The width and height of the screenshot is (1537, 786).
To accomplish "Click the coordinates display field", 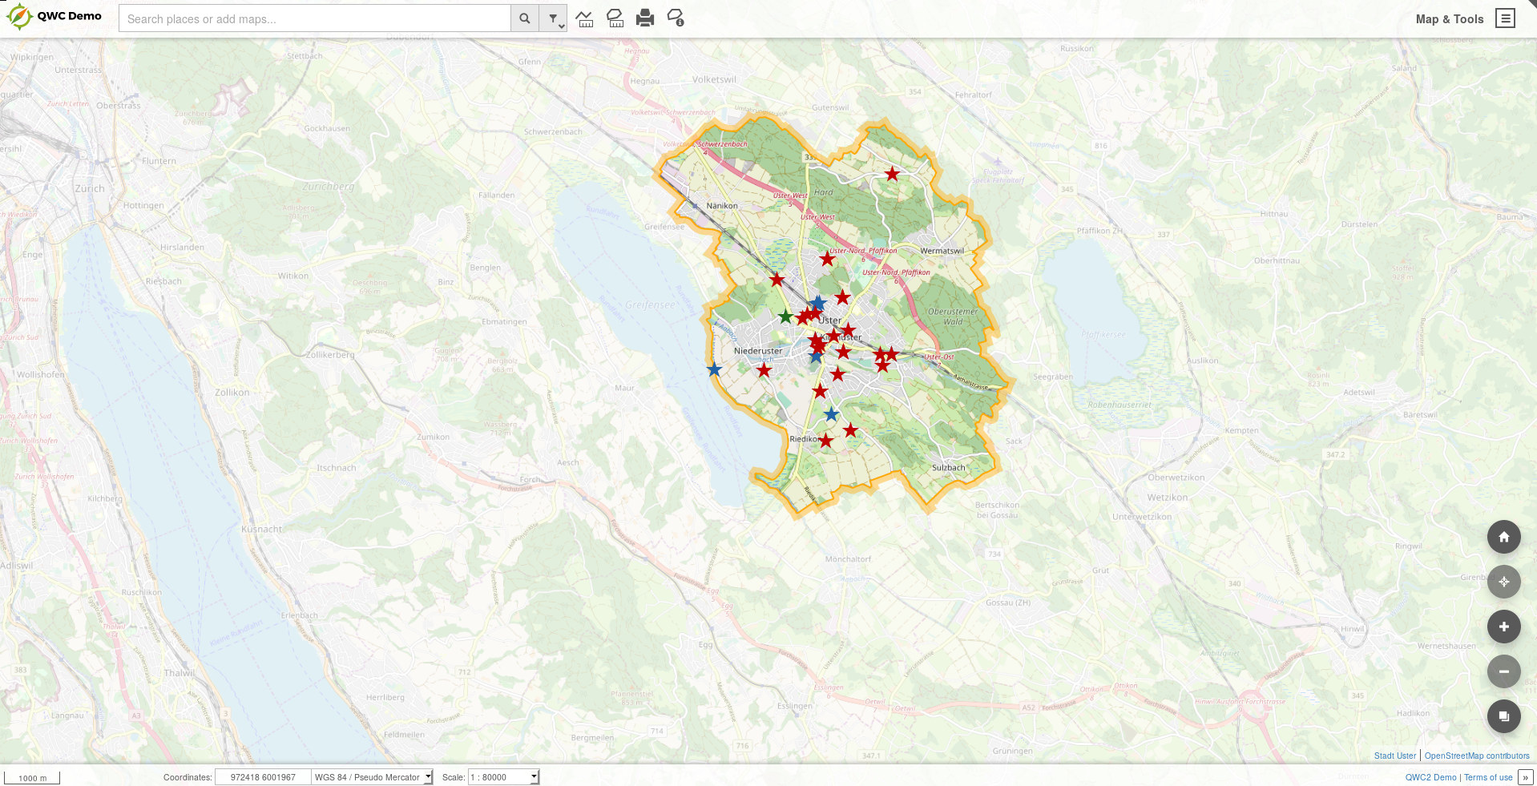I will click(x=263, y=777).
